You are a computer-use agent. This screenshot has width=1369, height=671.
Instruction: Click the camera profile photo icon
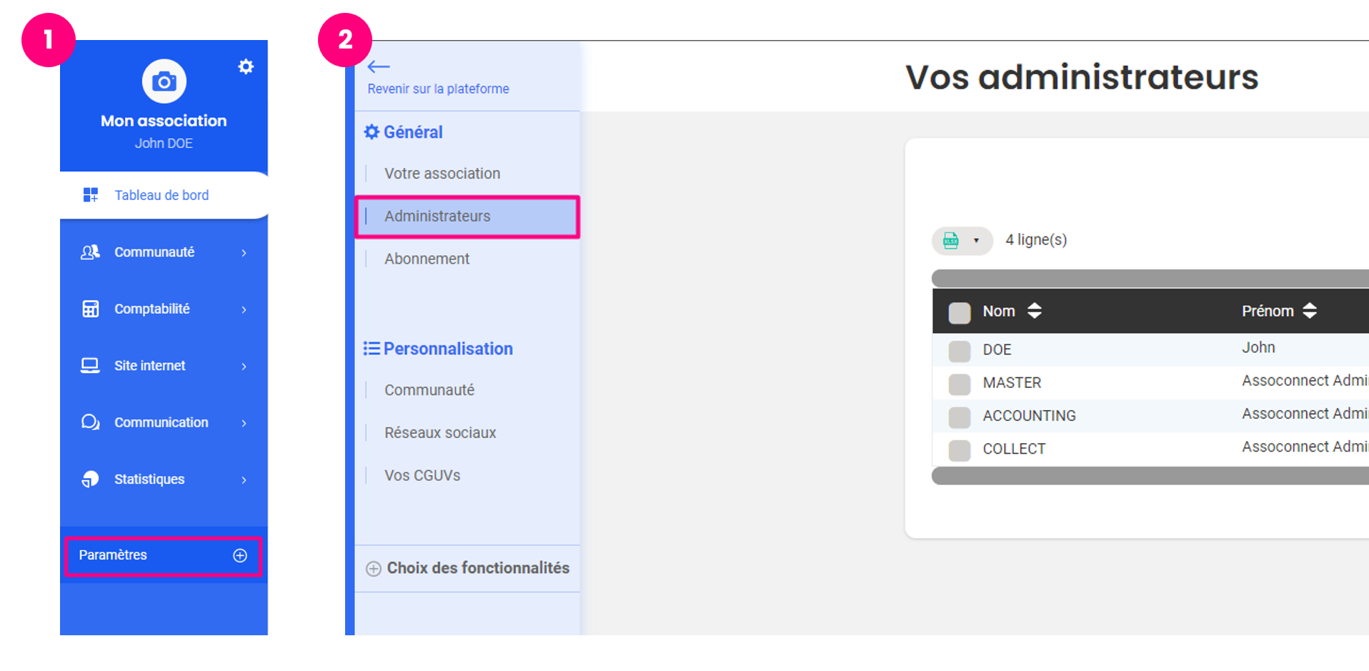164,81
